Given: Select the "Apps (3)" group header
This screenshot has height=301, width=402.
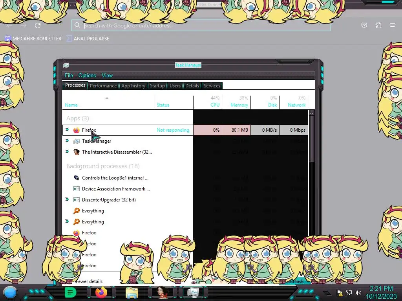Looking at the screenshot, I should coord(78,118).
